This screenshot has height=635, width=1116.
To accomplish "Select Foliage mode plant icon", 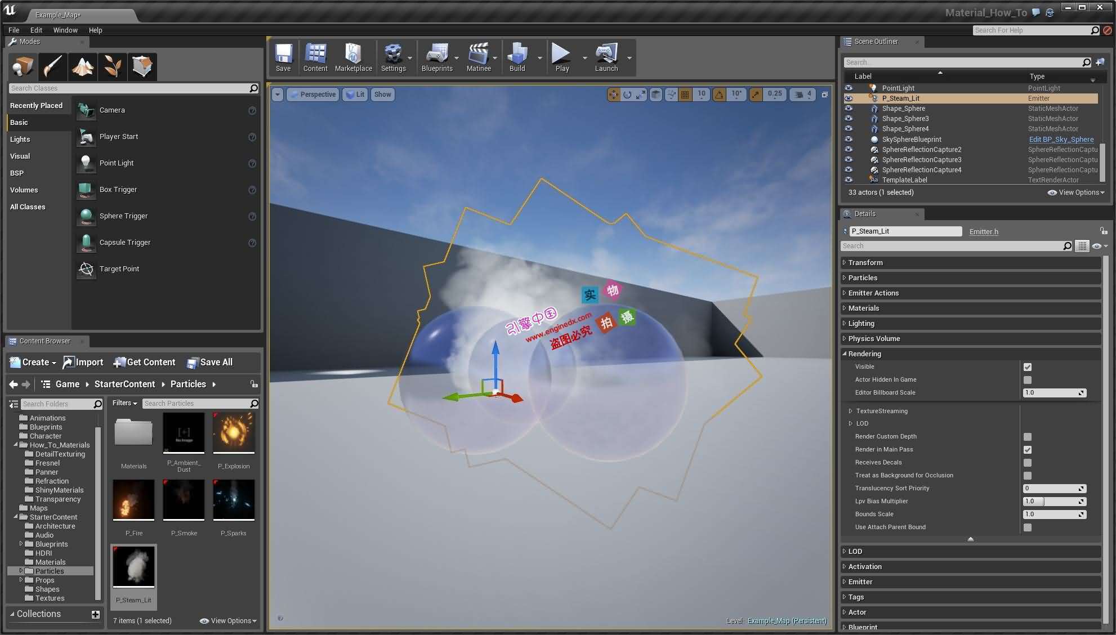I will click(113, 66).
